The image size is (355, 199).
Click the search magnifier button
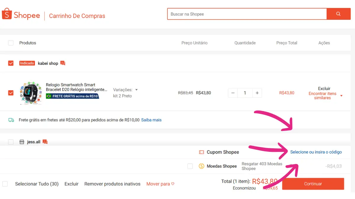(x=338, y=14)
